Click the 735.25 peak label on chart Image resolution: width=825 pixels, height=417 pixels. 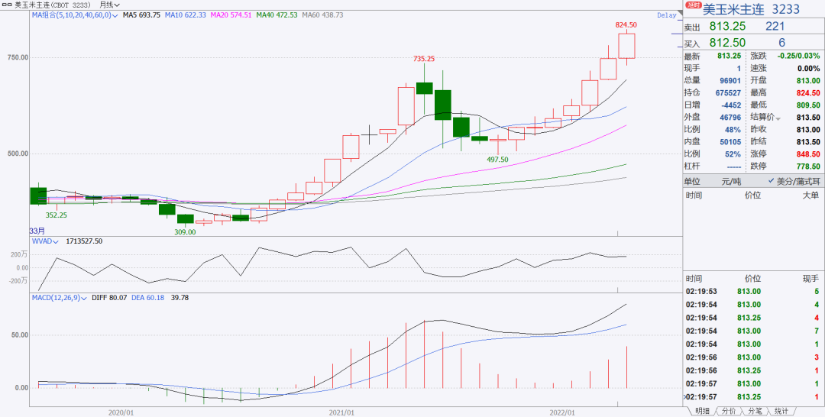click(423, 59)
